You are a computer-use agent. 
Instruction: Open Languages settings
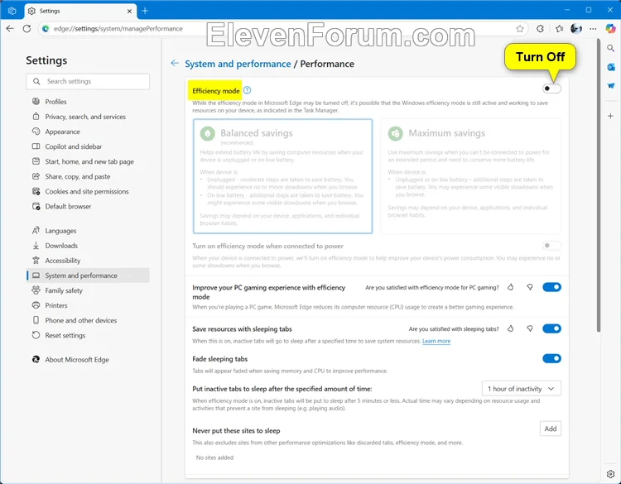(x=88, y=231)
